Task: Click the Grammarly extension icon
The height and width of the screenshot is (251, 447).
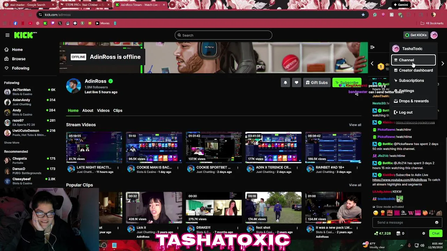Action: (375, 15)
